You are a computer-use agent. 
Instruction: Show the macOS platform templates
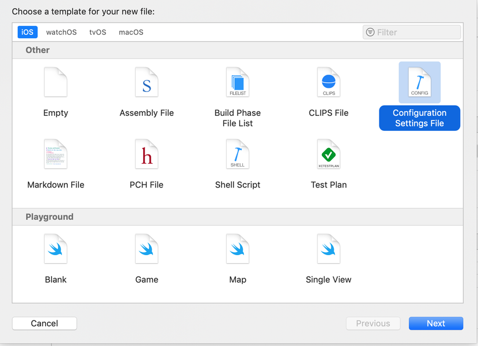(x=131, y=32)
